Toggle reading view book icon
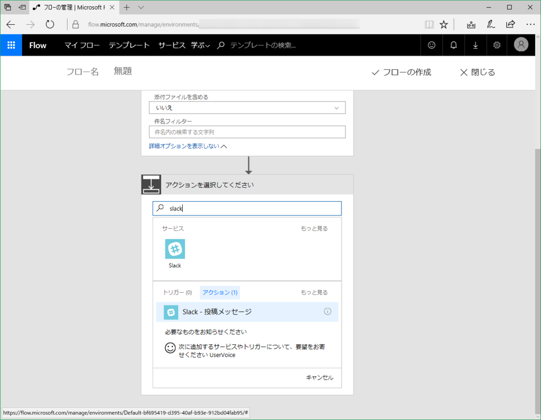The image size is (541, 420). [429, 24]
